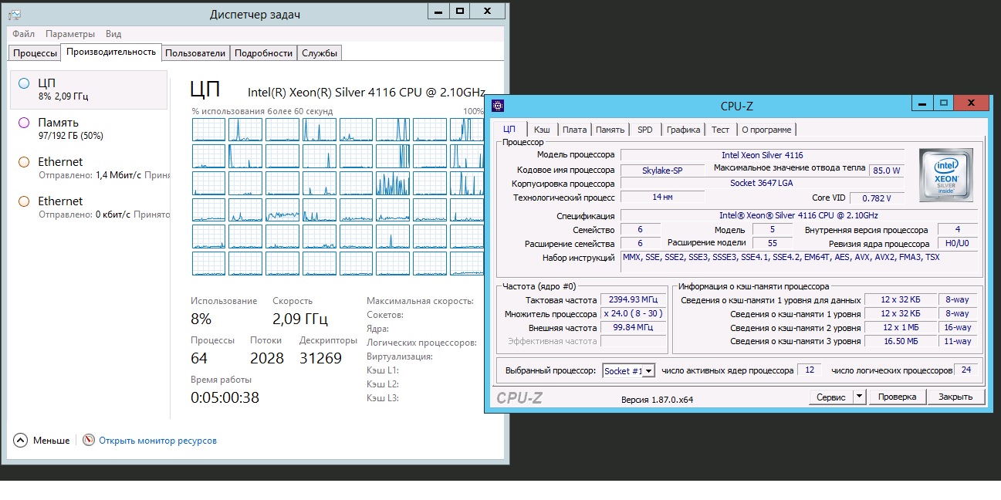The width and height of the screenshot is (1001, 500).
Task: Switch to CPU-Z SPD tab
Action: pos(644,130)
